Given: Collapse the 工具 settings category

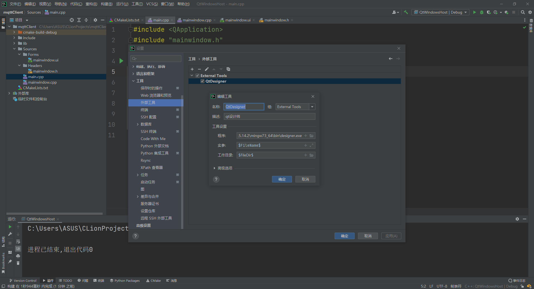Looking at the screenshot, I should 133,81.
